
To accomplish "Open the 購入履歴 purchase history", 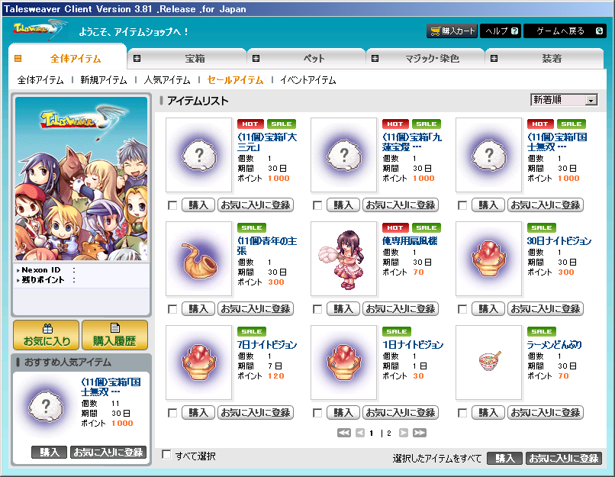I will coord(114,335).
